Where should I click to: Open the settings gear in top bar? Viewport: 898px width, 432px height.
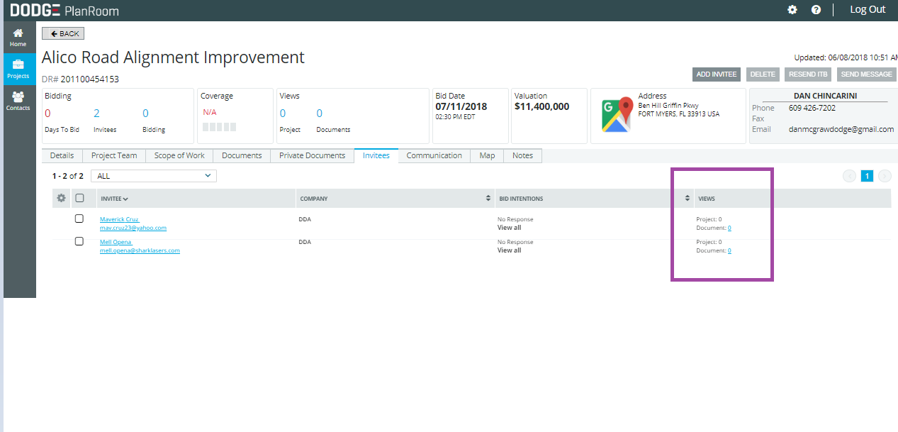click(792, 10)
